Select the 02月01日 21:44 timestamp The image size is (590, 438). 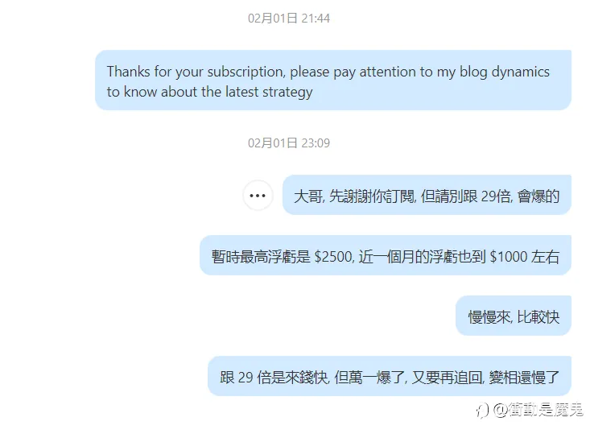tap(289, 18)
